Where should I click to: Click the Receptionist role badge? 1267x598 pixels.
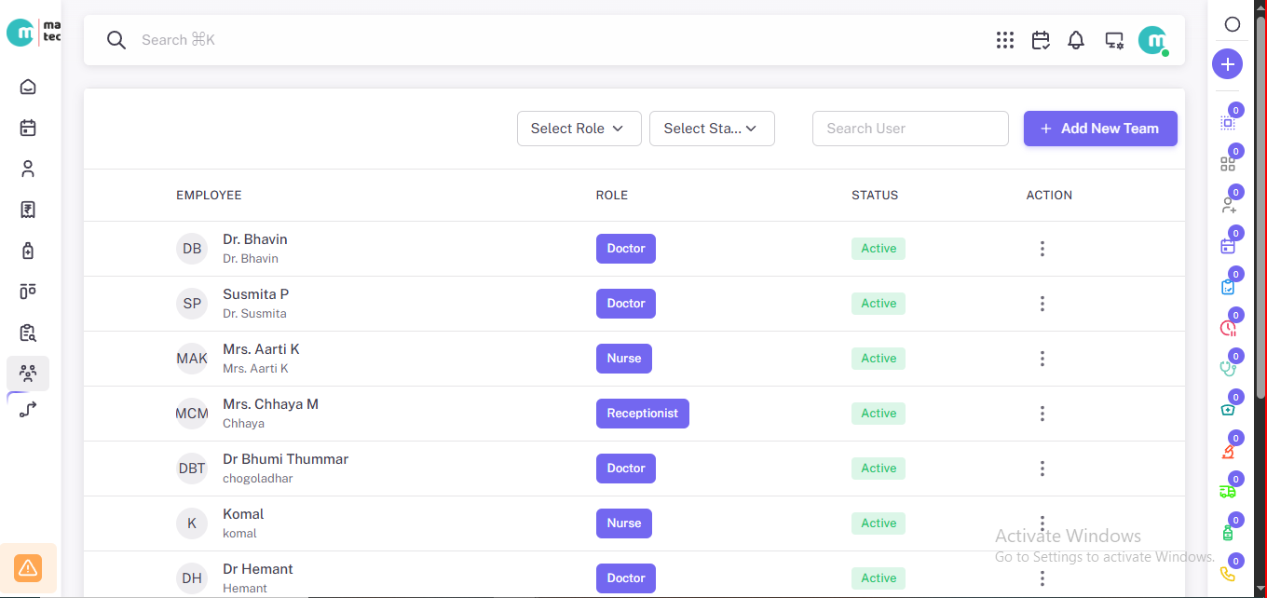pos(643,414)
